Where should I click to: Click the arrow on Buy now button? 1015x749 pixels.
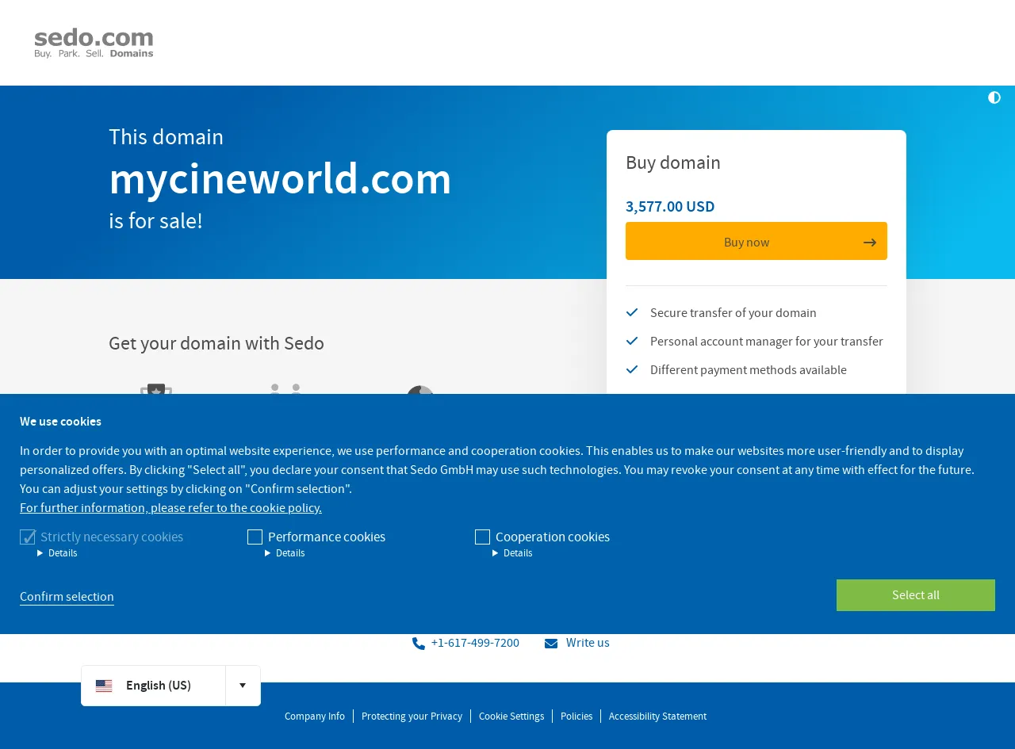point(870,243)
